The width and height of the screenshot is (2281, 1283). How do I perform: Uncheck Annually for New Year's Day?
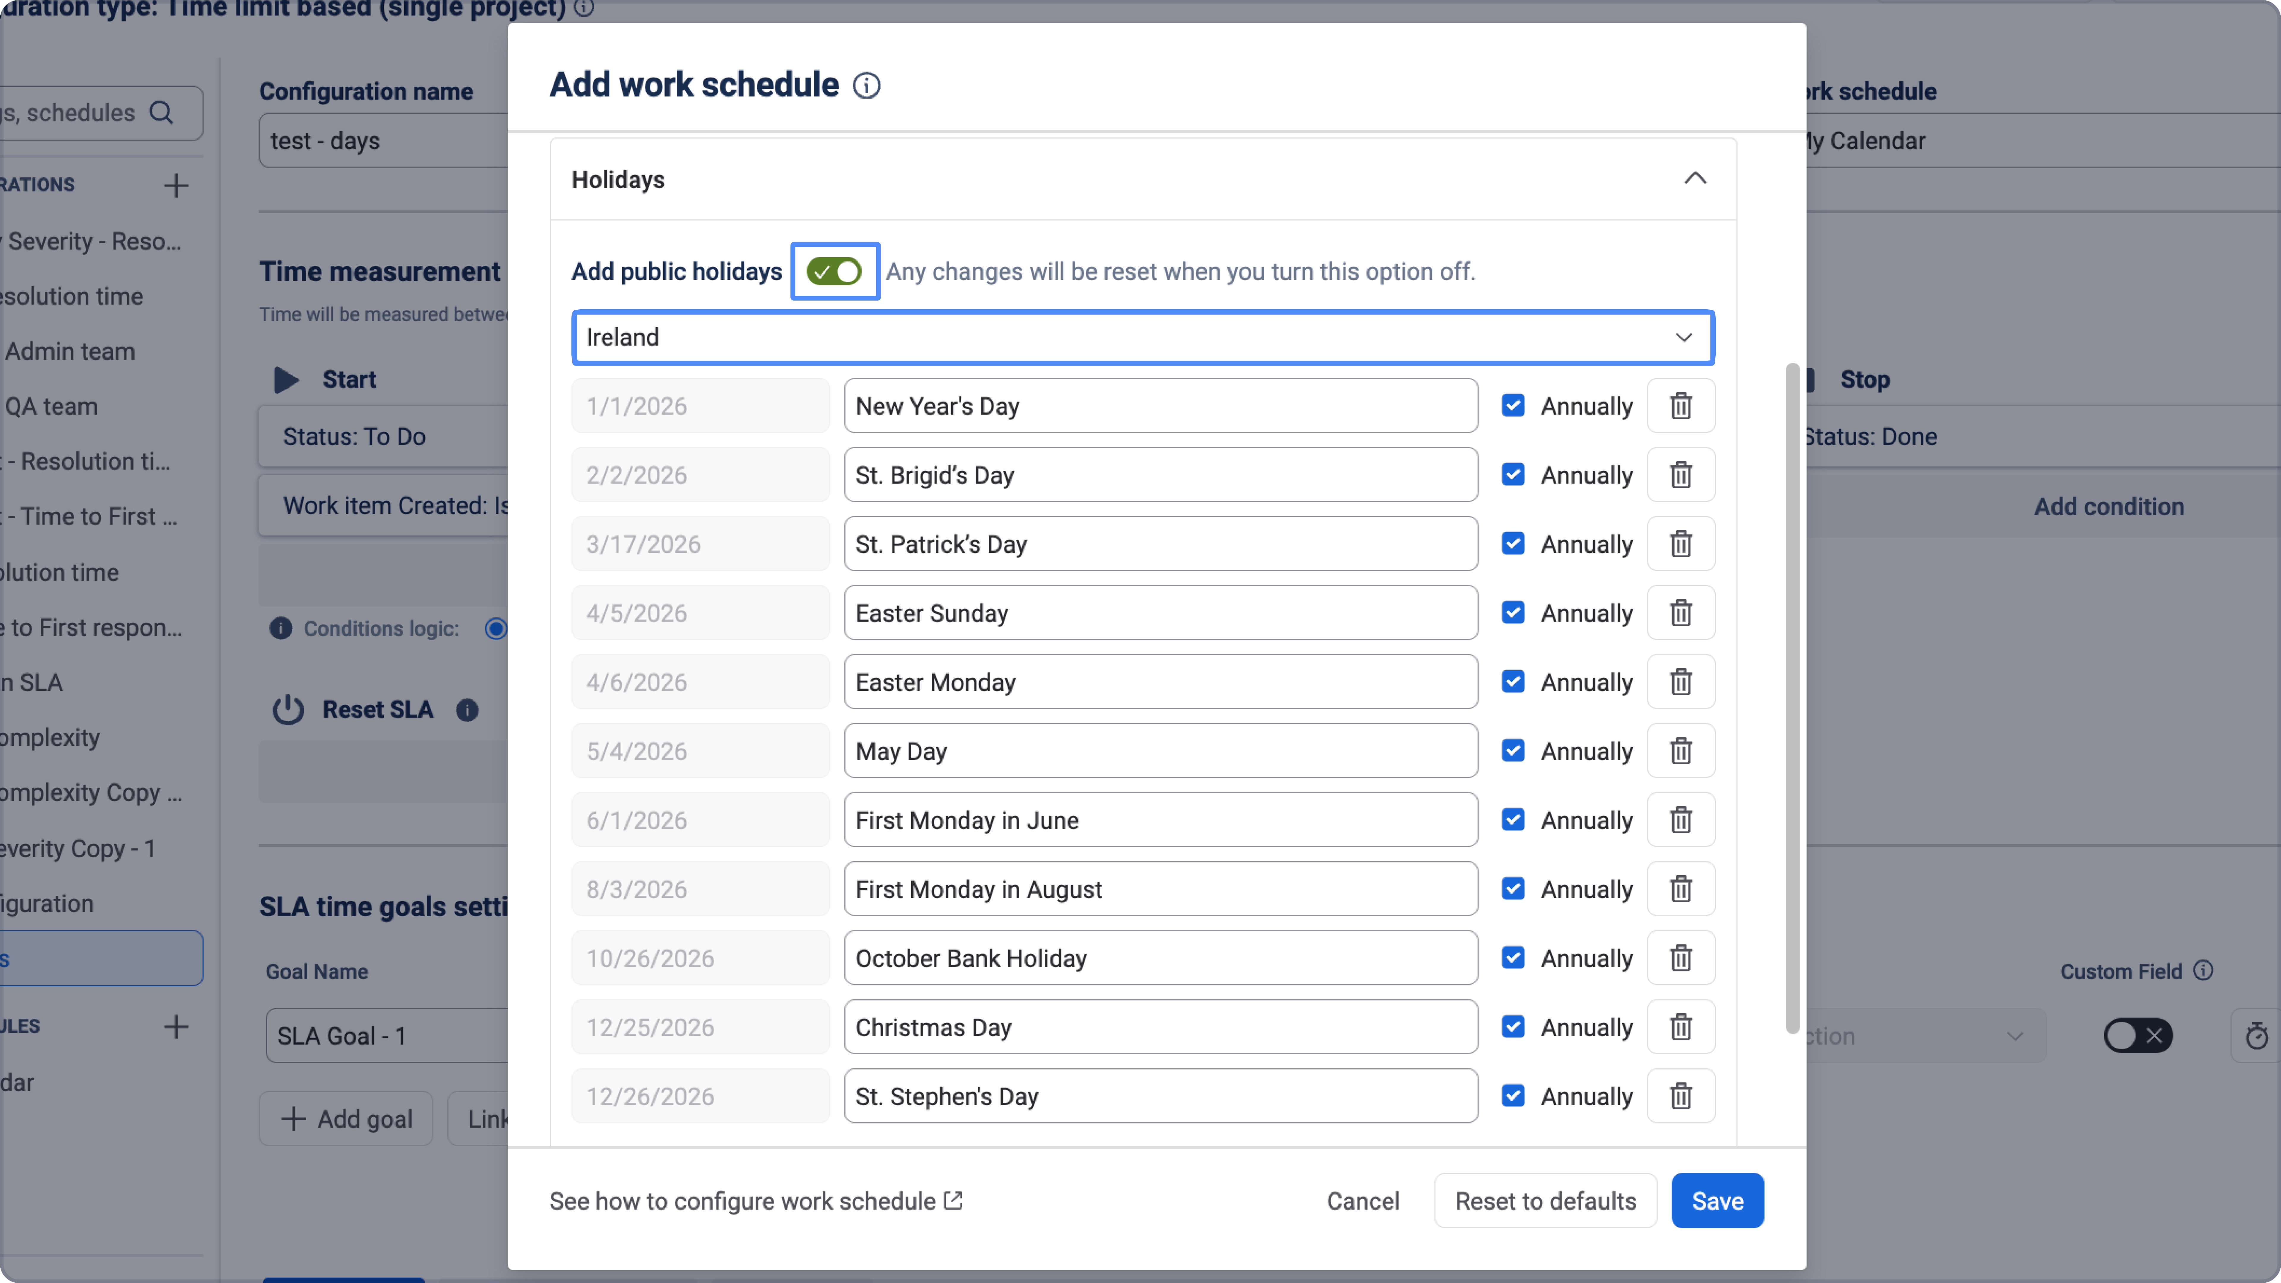1513,405
